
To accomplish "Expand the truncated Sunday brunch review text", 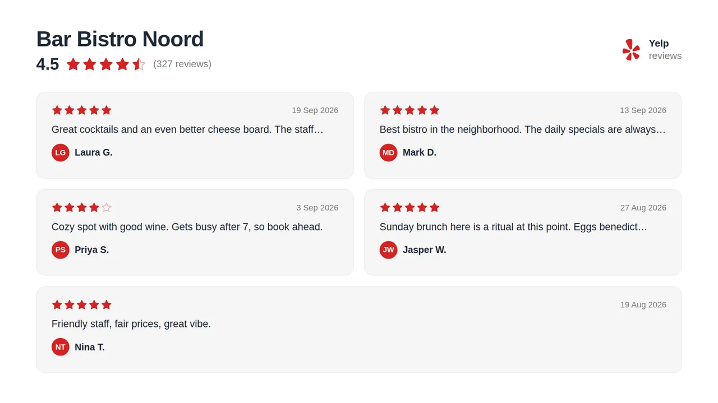I will [x=514, y=227].
